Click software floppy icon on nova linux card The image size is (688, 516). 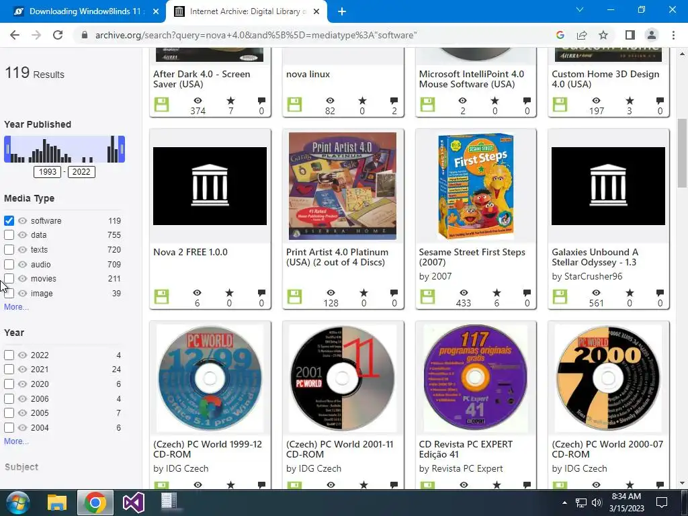pyautogui.click(x=294, y=105)
